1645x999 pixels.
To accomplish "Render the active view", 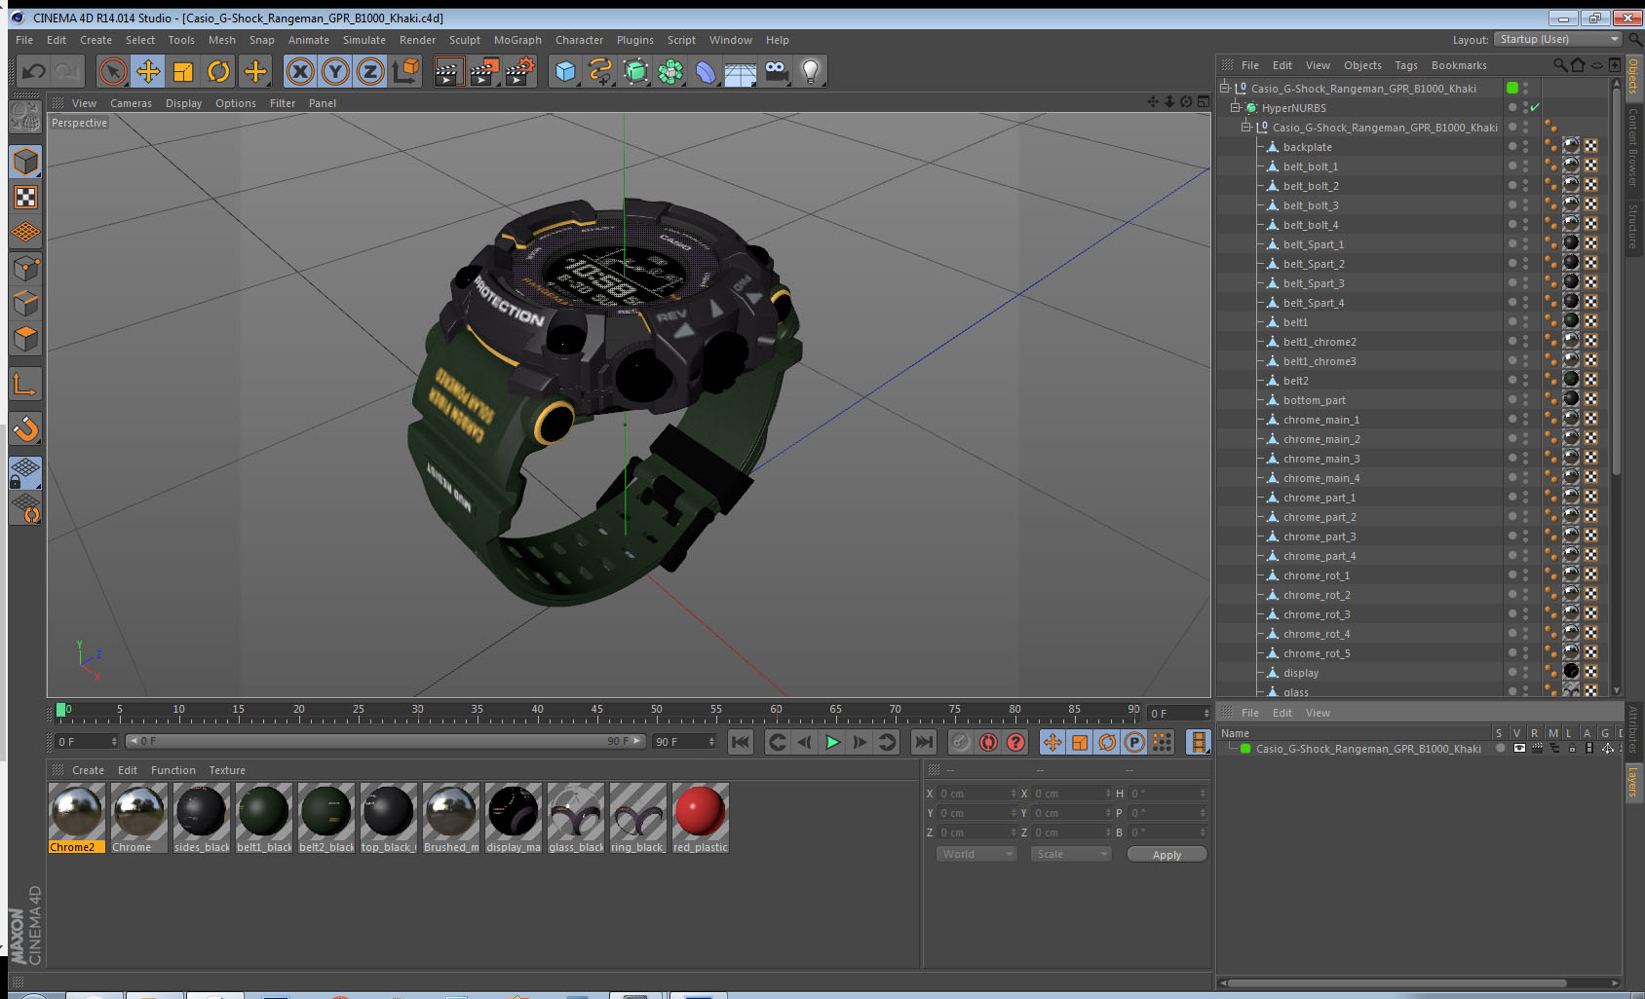I will click(448, 71).
